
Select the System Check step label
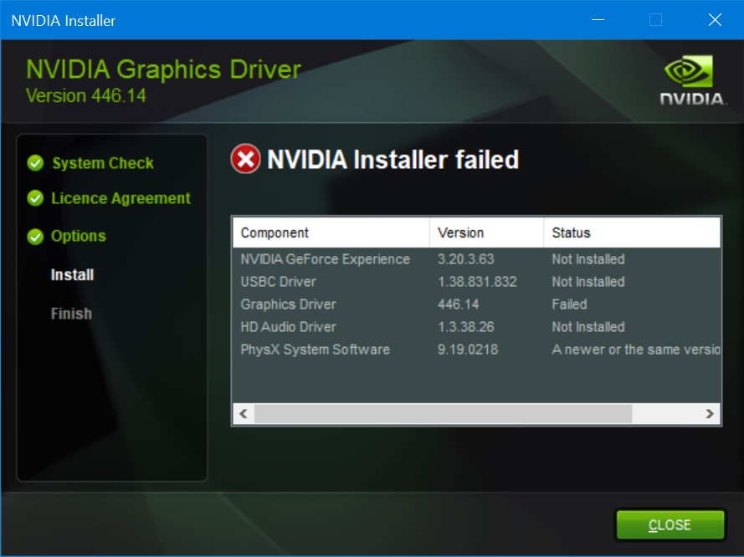(103, 163)
